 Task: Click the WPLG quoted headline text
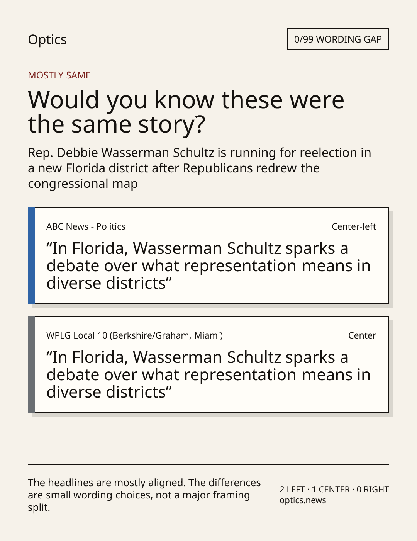click(208, 375)
